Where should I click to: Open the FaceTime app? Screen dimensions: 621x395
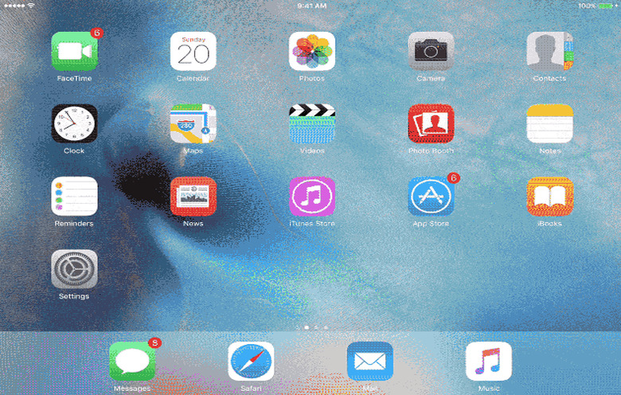pyautogui.click(x=74, y=51)
